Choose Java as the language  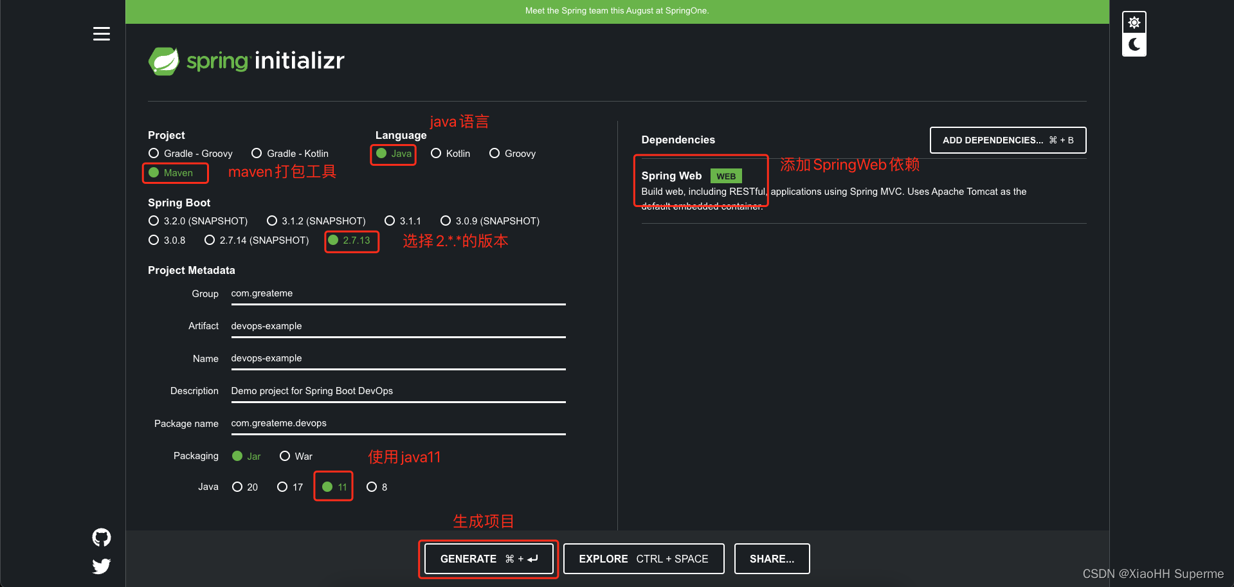click(x=394, y=154)
